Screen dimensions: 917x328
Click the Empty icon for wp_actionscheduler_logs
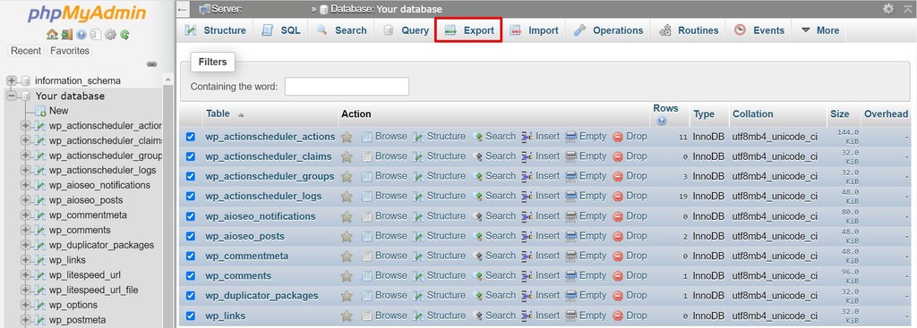571,196
